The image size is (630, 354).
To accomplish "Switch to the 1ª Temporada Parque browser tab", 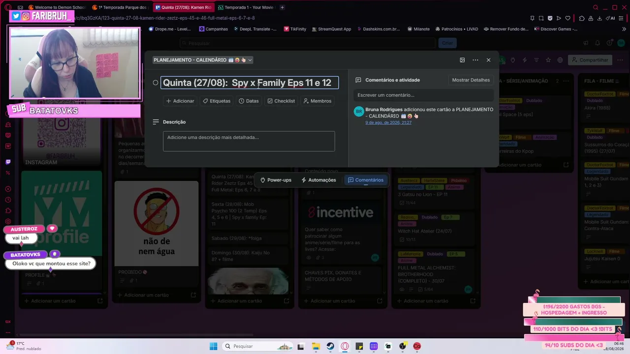I will tap(120, 7).
